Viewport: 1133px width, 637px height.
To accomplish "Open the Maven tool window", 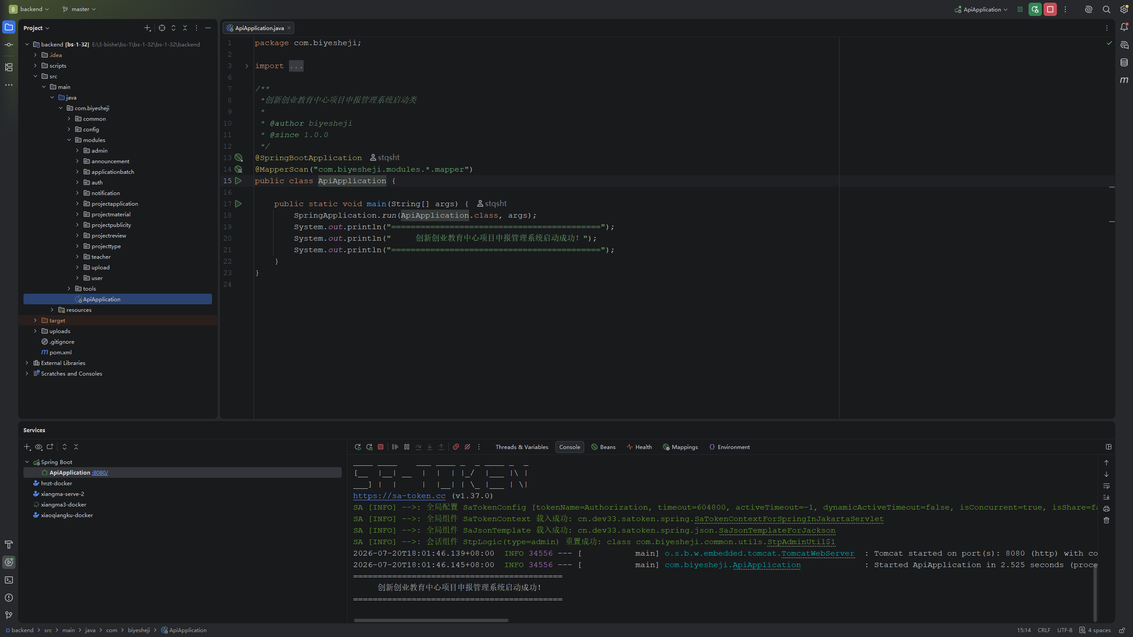I will click(x=1124, y=80).
